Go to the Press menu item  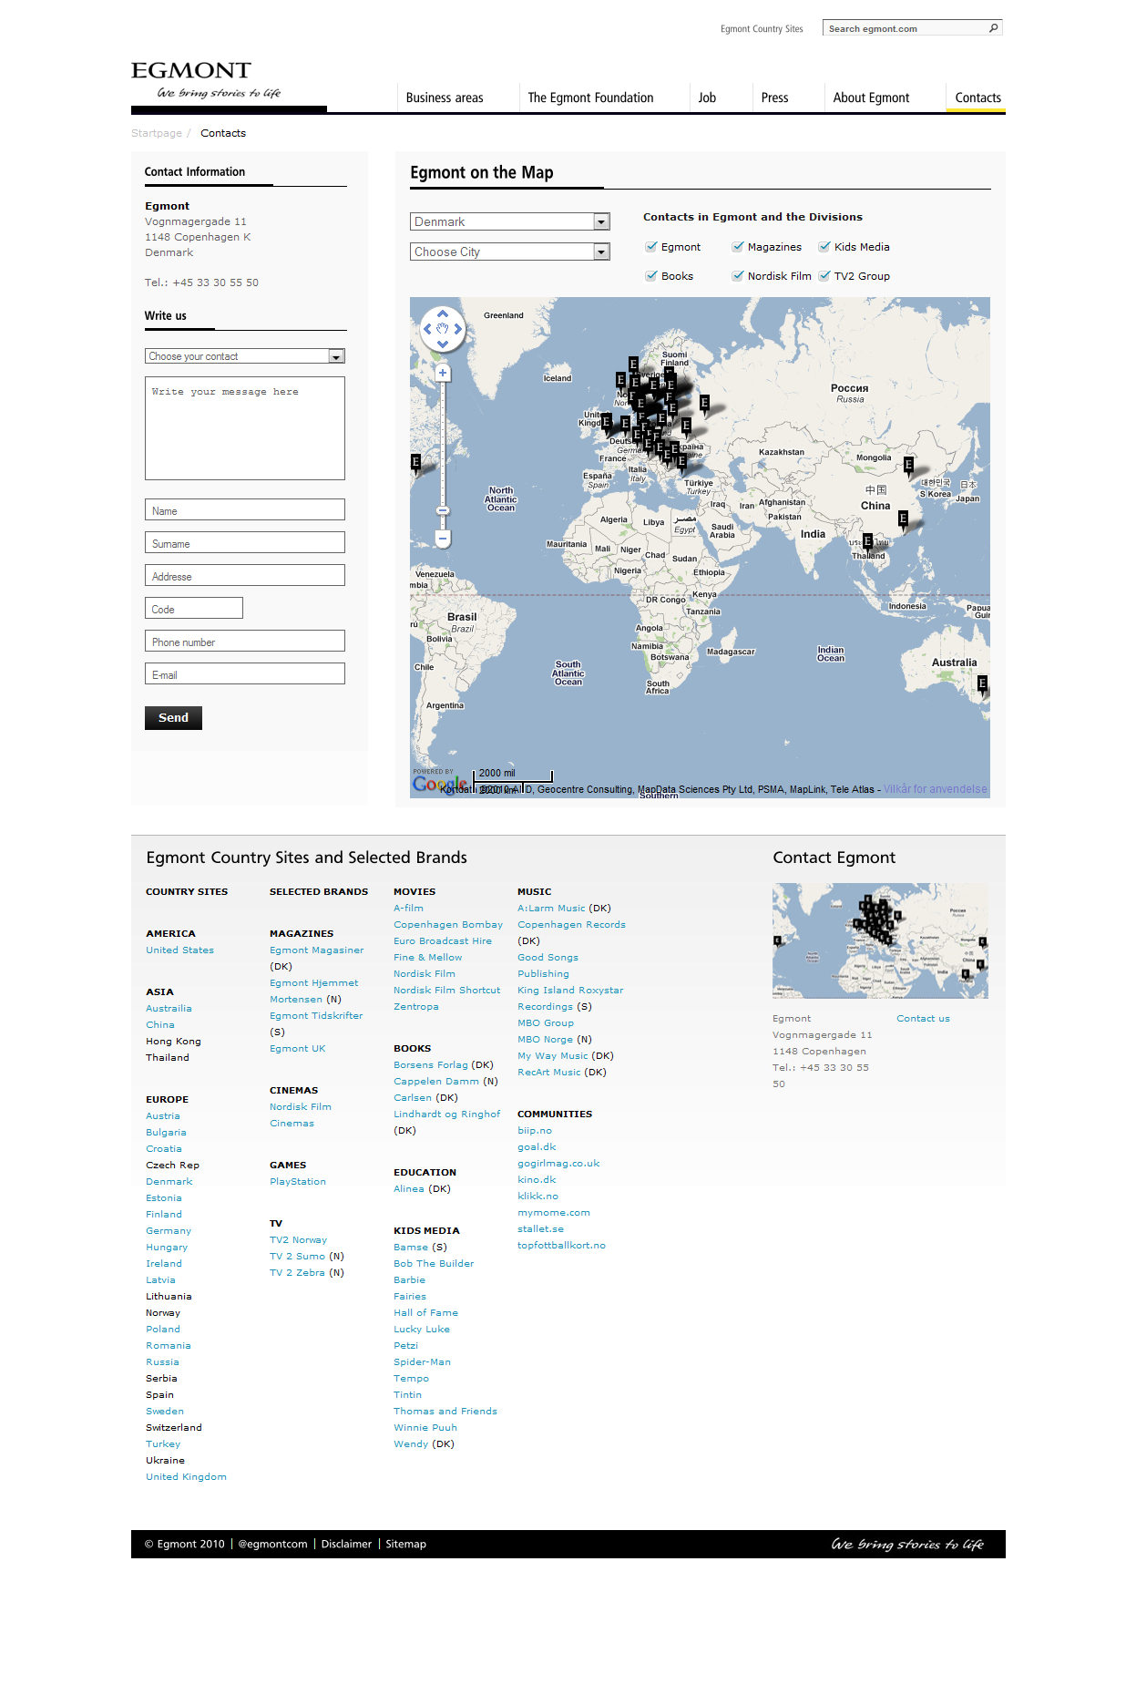pos(774,98)
